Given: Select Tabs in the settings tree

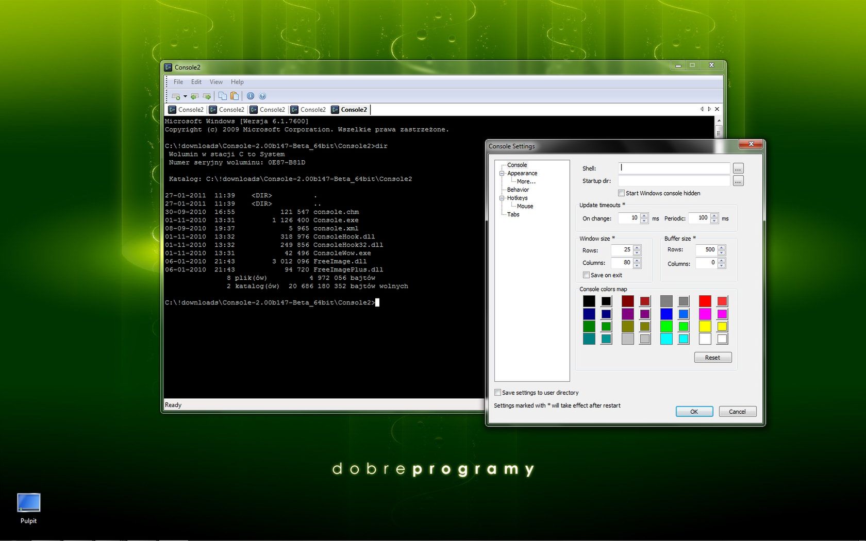Looking at the screenshot, I should point(513,214).
